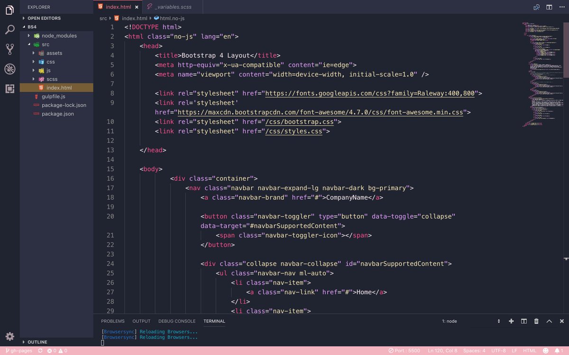
Task: Maximize the panel with the up chevron
Action: click(x=549, y=321)
